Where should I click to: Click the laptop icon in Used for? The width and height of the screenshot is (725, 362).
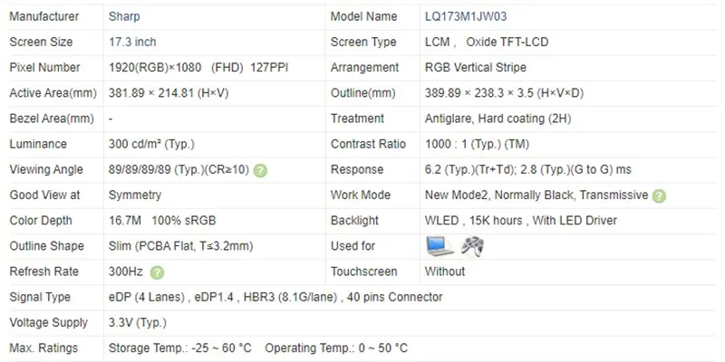(x=439, y=245)
